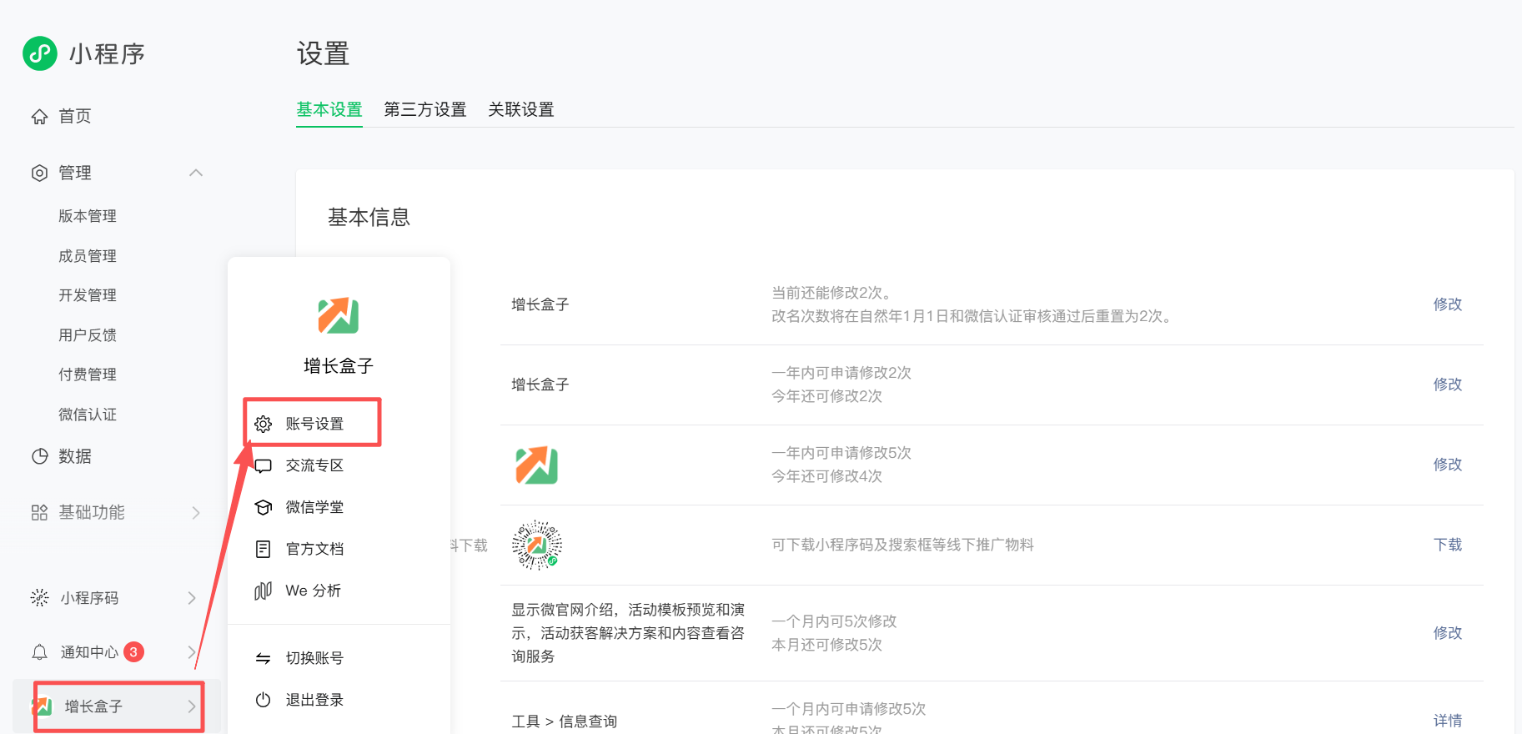Open 官方文档 document icon
Viewport: 1522px width, 734px height.
[264, 549]
